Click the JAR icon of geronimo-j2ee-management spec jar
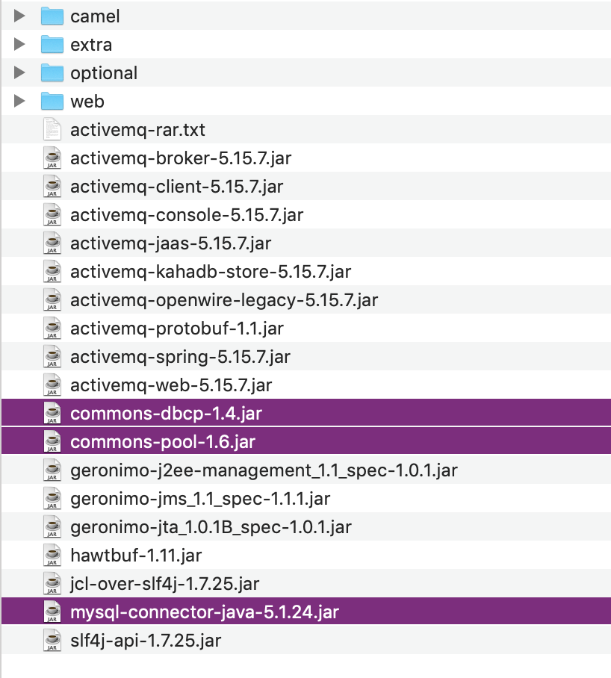Viewport: 611px width, 678px height. [52, 470]
